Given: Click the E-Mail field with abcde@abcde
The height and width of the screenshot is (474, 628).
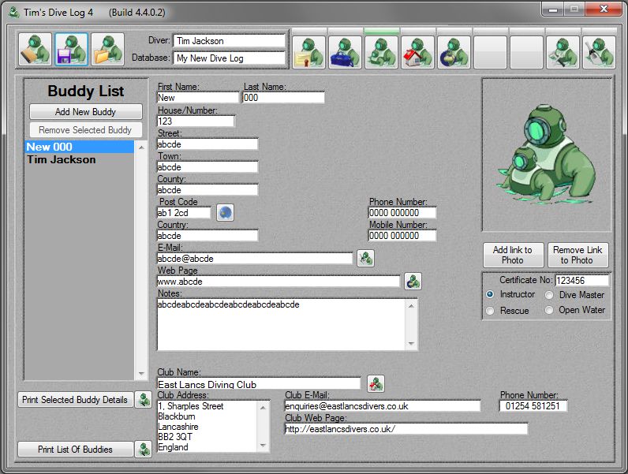Looking at the screenshot, I should [x=255, y=258].
